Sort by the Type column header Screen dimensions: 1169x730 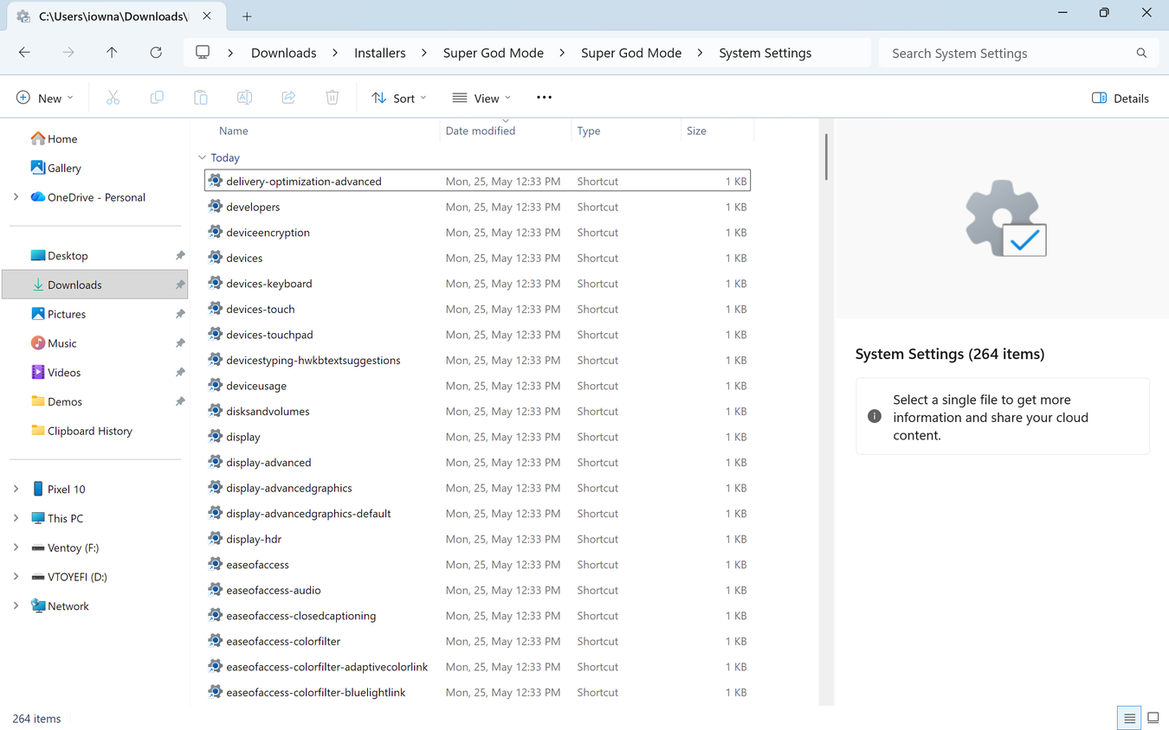tap(589, 131)
